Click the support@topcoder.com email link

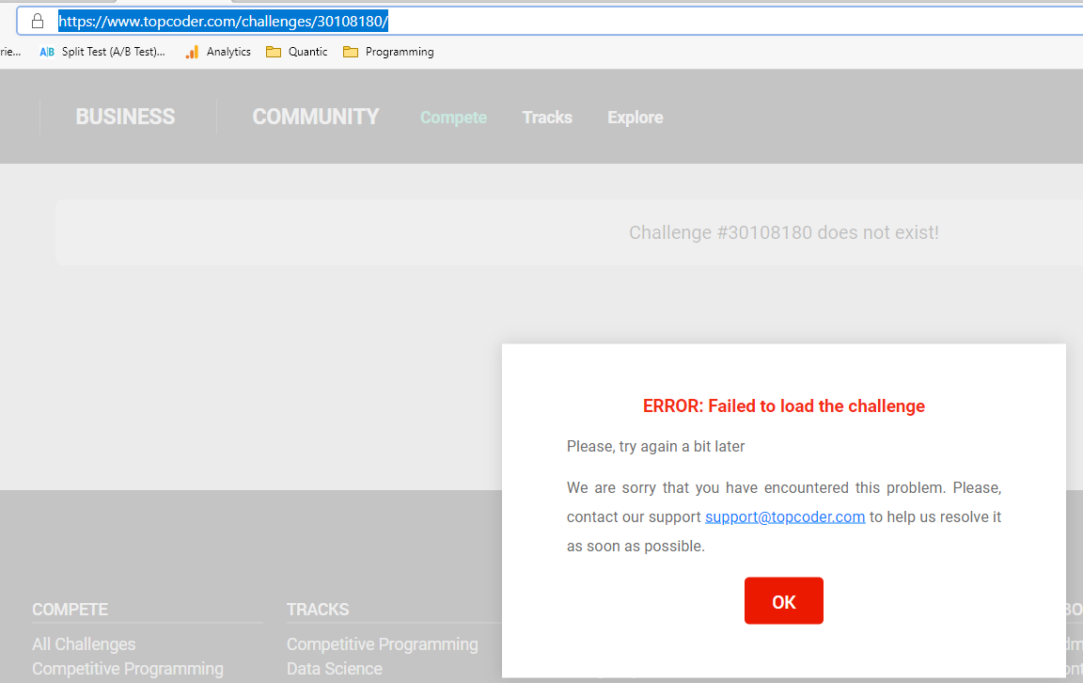pyautogui.click(x=785, y=517)
